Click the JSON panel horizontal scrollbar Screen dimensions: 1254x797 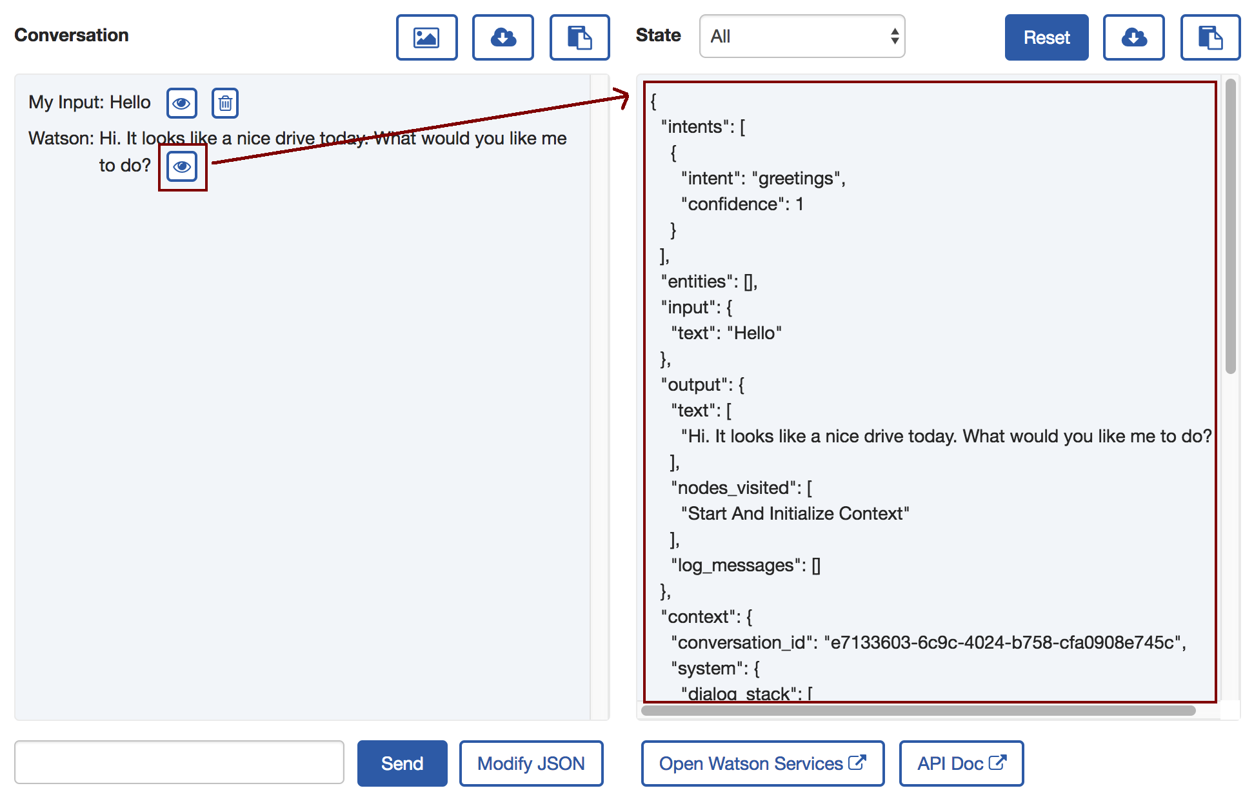(918, 711)
